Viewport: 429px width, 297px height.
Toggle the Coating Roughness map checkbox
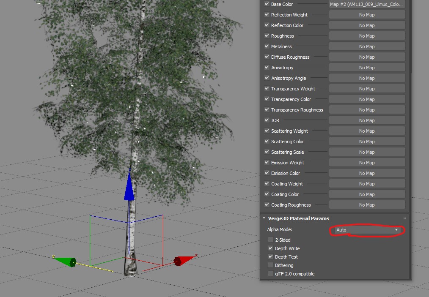click(267, 205)
